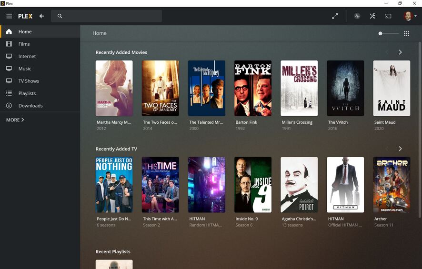Click '6 seasons' under People Just Do Nothing
The image size is (422, 269).
coord(106,225)
